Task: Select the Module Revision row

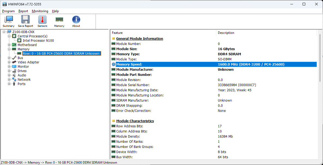Action: click(214, 80)
